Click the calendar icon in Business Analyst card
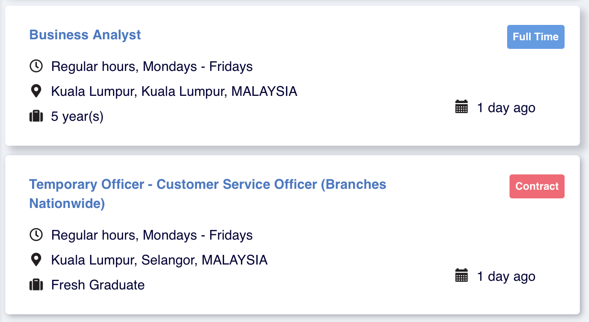The width and height of the screenshot is (589, 322). click(x=461, y=107)
